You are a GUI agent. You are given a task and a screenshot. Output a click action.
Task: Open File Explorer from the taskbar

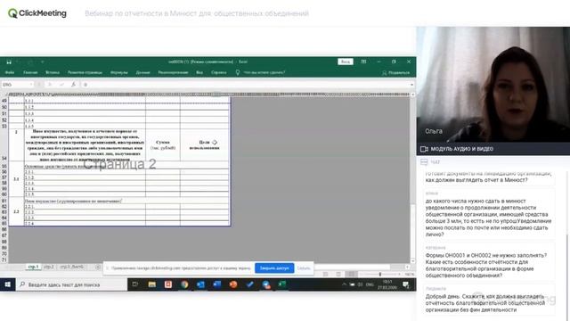point(152,284)
